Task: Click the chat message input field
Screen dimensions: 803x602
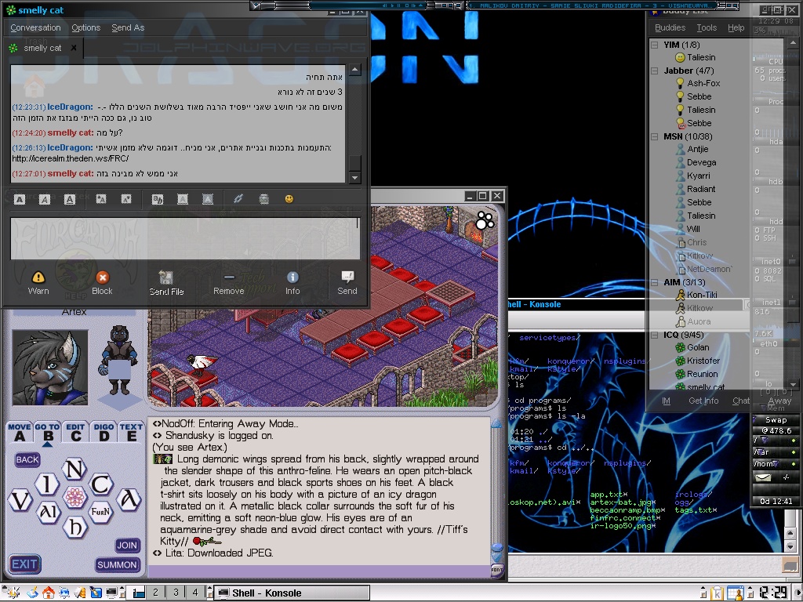Action: (185, 238)
